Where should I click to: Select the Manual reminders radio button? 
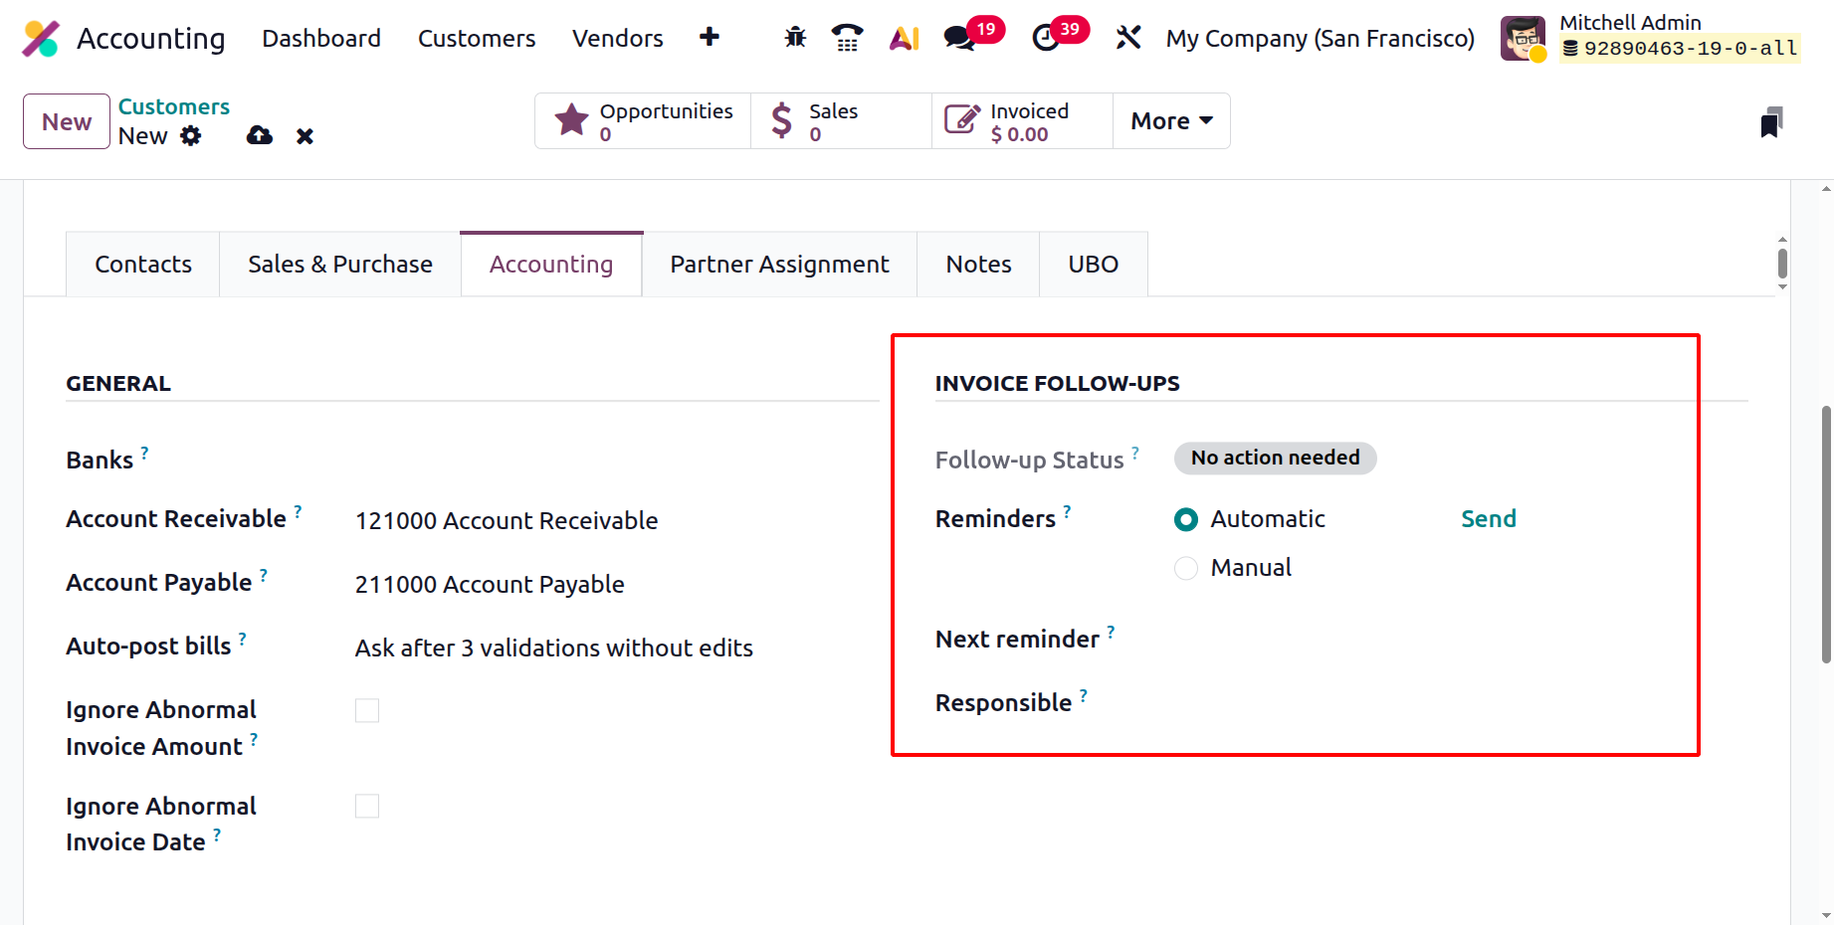pos(1186,568)
